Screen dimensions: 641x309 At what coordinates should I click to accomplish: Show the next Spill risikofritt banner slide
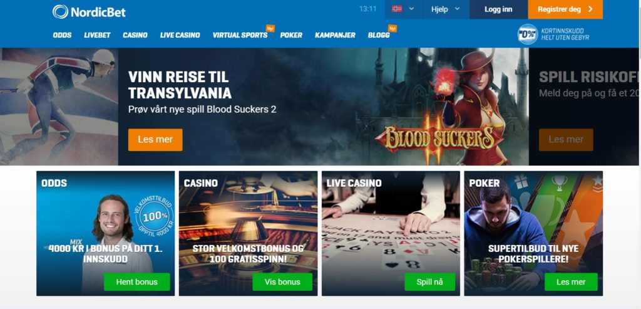[x=584, y=107]
